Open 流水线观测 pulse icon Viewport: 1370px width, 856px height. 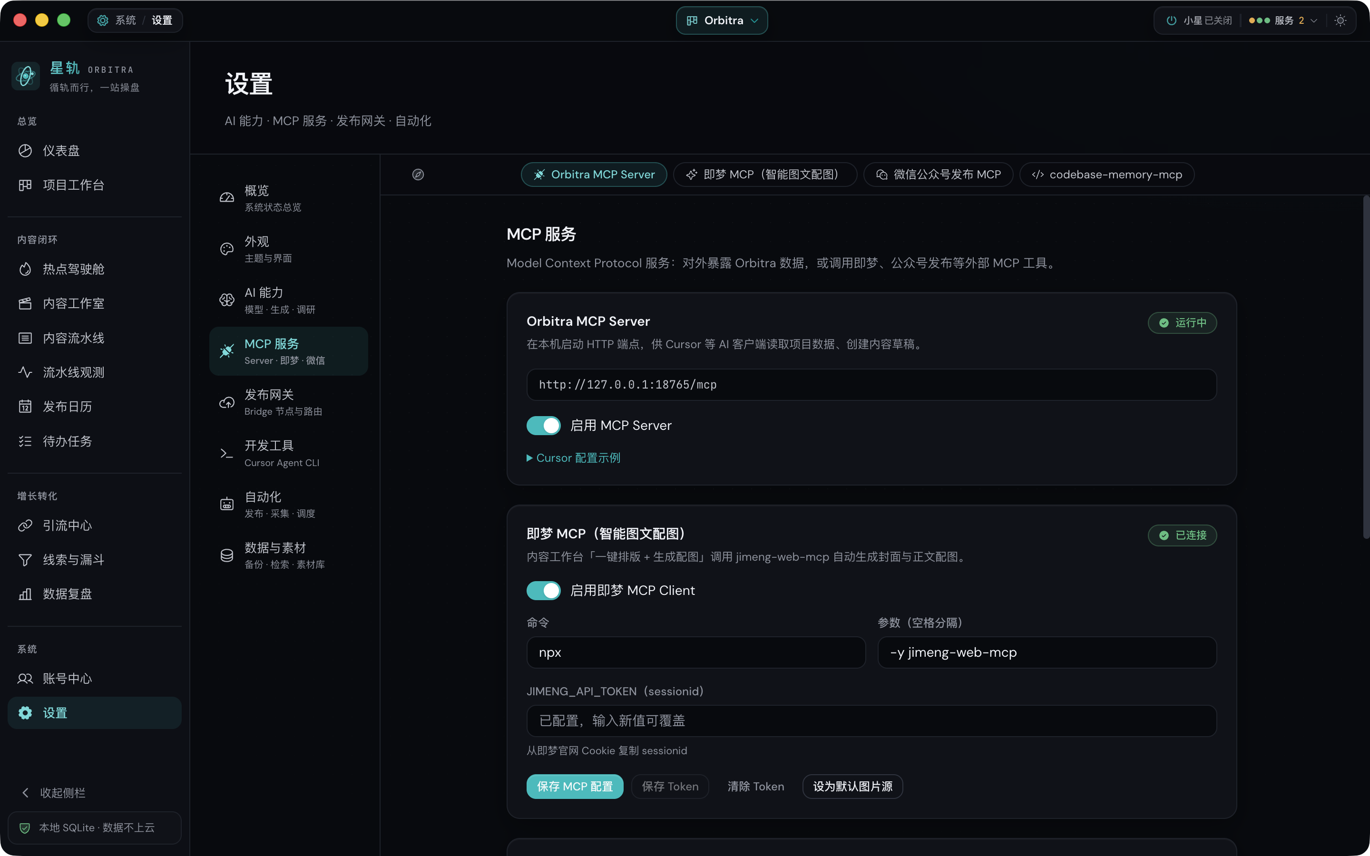pos(25,372)
